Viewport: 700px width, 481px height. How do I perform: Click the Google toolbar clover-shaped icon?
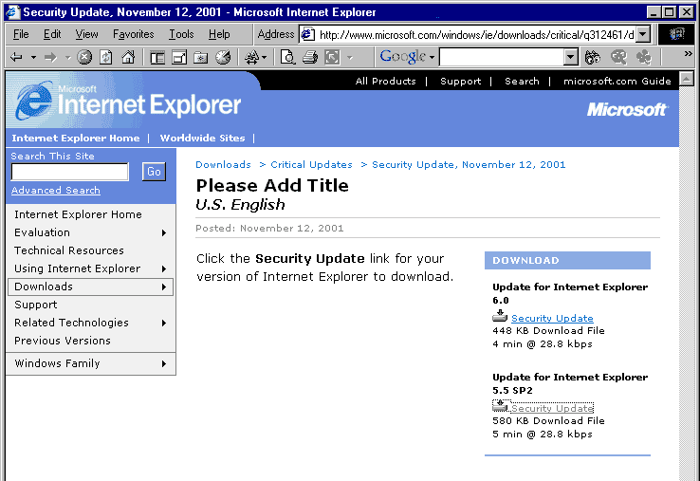pos(644,57)
